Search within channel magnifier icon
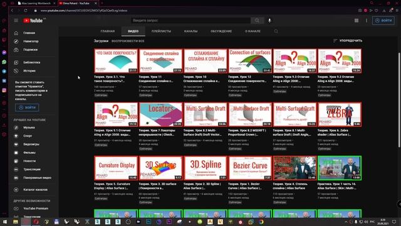The image size is (401, 226). (276, 31)
